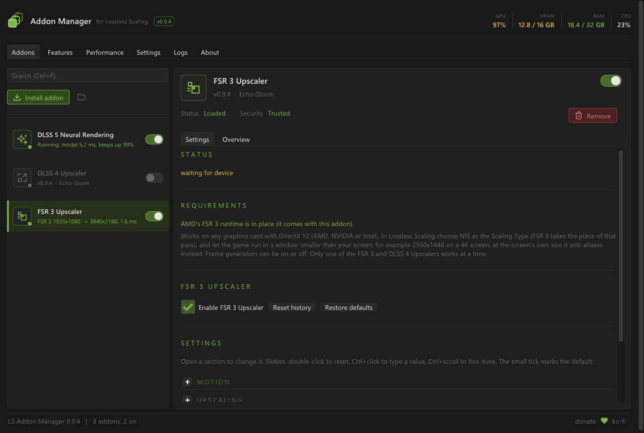644x433 pixels.
Task: Click the Install addon button
Action: click(x=38, y=97)
